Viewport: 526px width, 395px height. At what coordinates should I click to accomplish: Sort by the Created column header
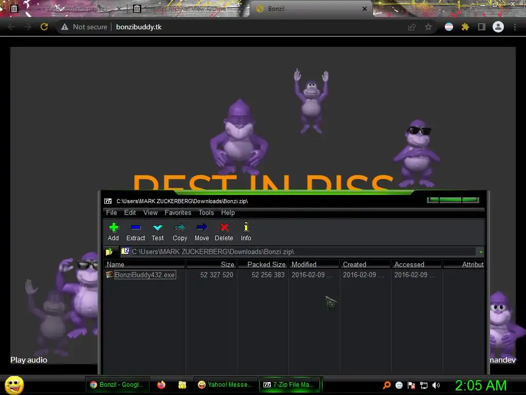365,264
